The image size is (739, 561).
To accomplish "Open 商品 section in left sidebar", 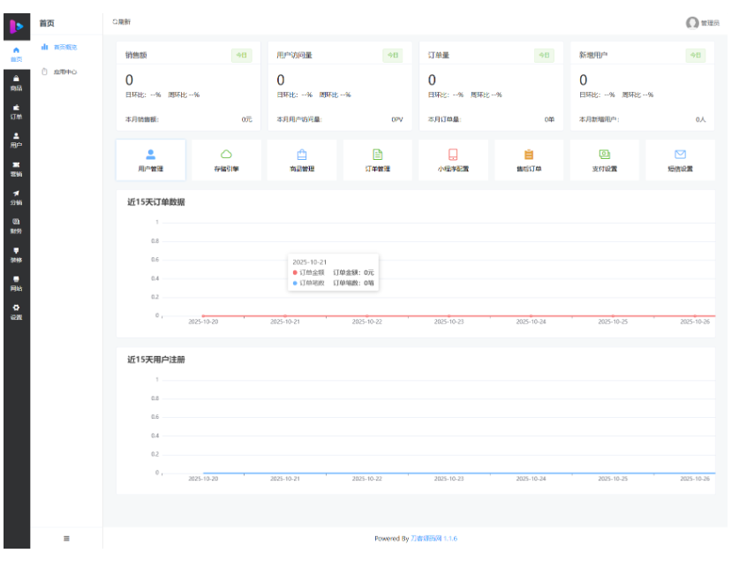I will click(16, 84).
